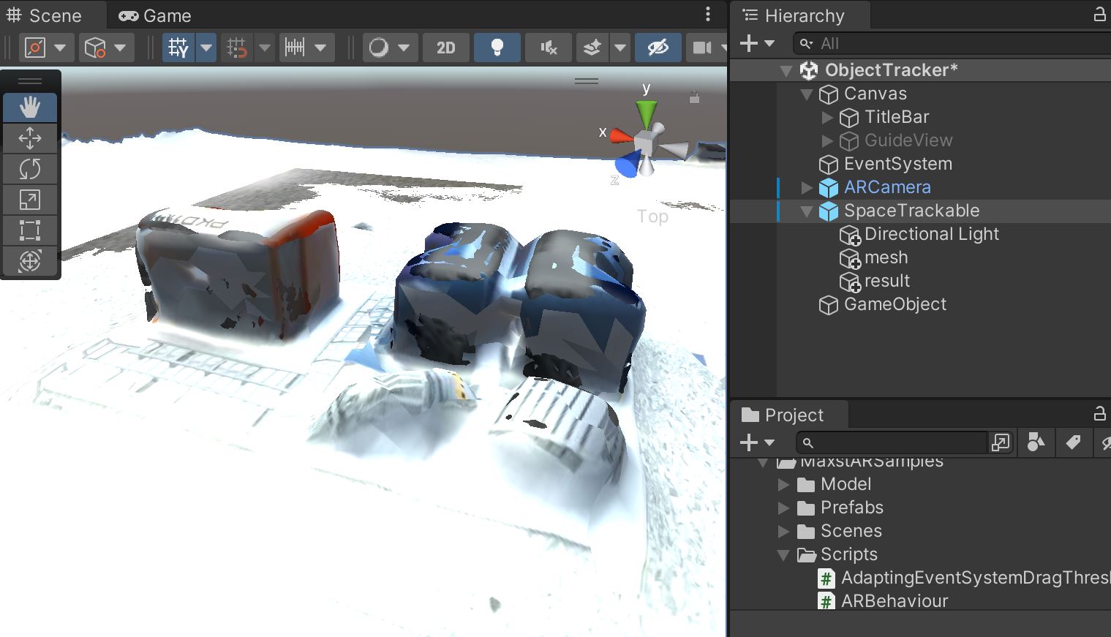
Task: Toggle grid snapping button
Action: 236,48
